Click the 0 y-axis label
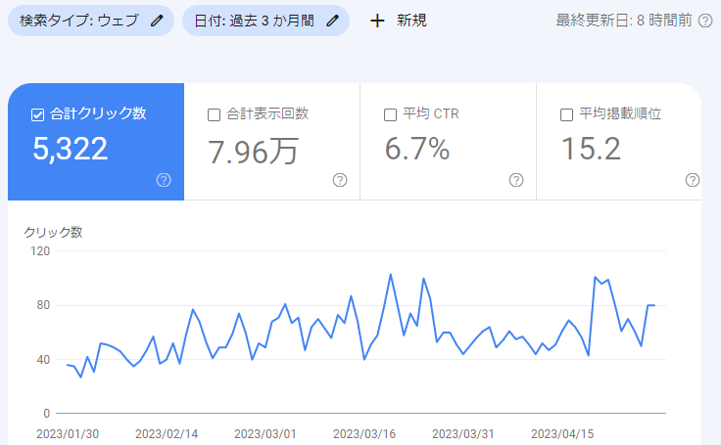 [46, 414]
